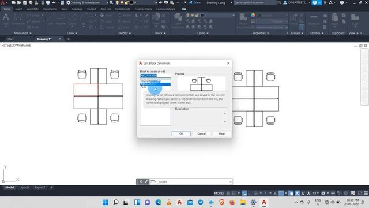Open the Layer Properties icon in ribbon
The image size is (369, 208).
(x=178, y=20)
